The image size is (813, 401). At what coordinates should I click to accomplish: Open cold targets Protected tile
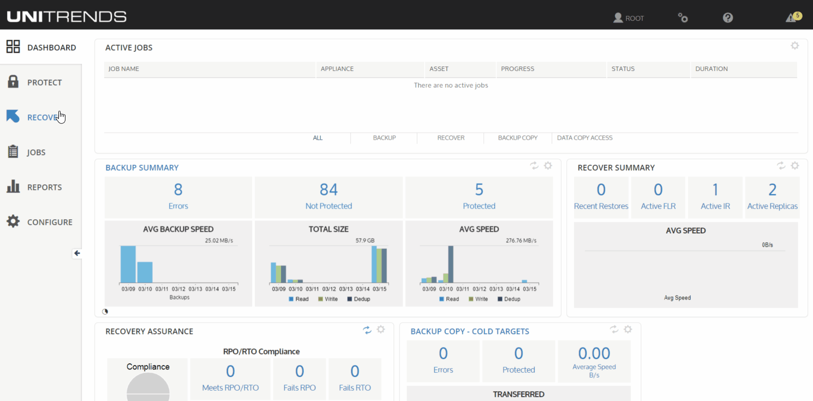pyautogui.click(x=518, y=361)
